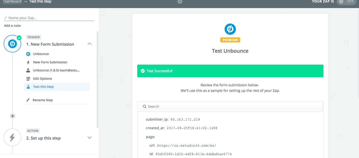359x158 pixels.
Task: Click the Search field in sample data
Action: (x=230, y=107)
